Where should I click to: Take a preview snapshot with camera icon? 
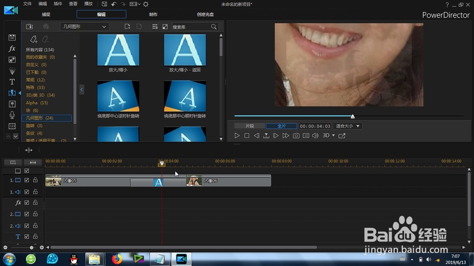pos(296,135)
